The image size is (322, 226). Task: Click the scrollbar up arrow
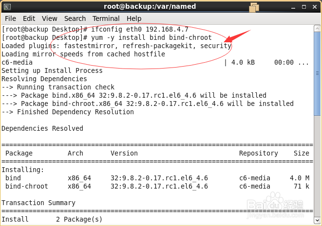[x=317, y=29]
